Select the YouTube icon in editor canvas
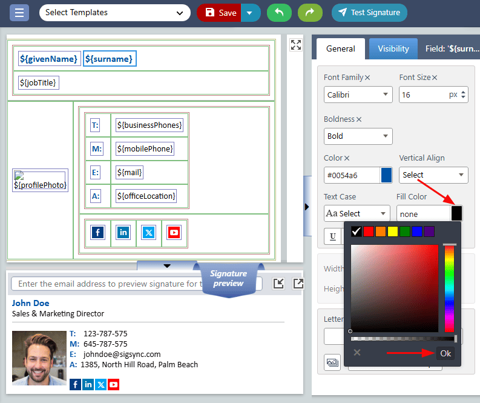 pyautogui.click(x=174, y=233)
